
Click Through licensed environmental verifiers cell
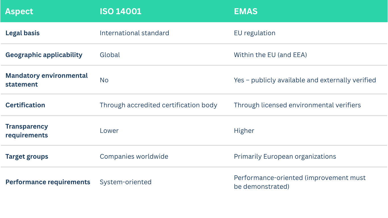(297, 105)
